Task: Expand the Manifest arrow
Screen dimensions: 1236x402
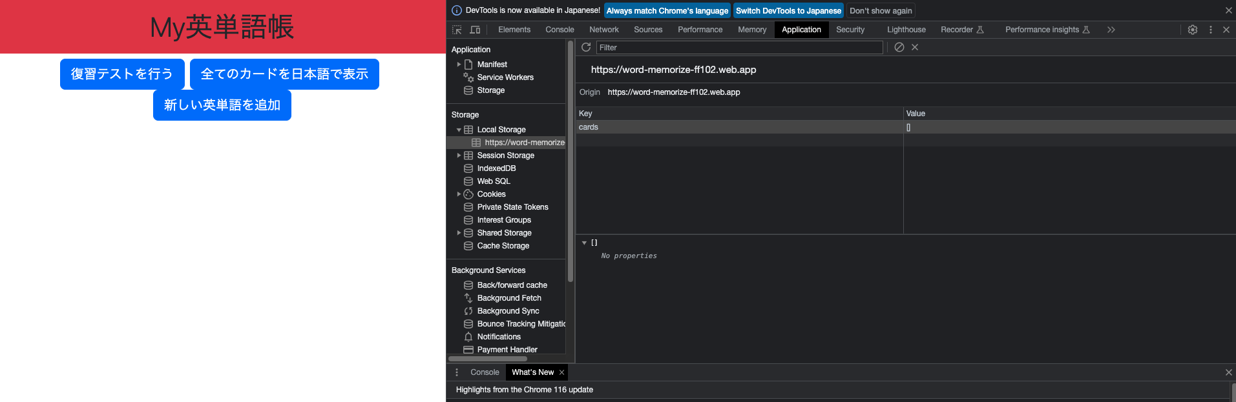Action: [459, 65]
